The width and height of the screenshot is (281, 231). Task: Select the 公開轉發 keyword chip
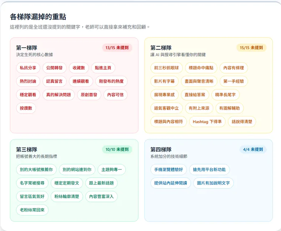click(54, 68)
